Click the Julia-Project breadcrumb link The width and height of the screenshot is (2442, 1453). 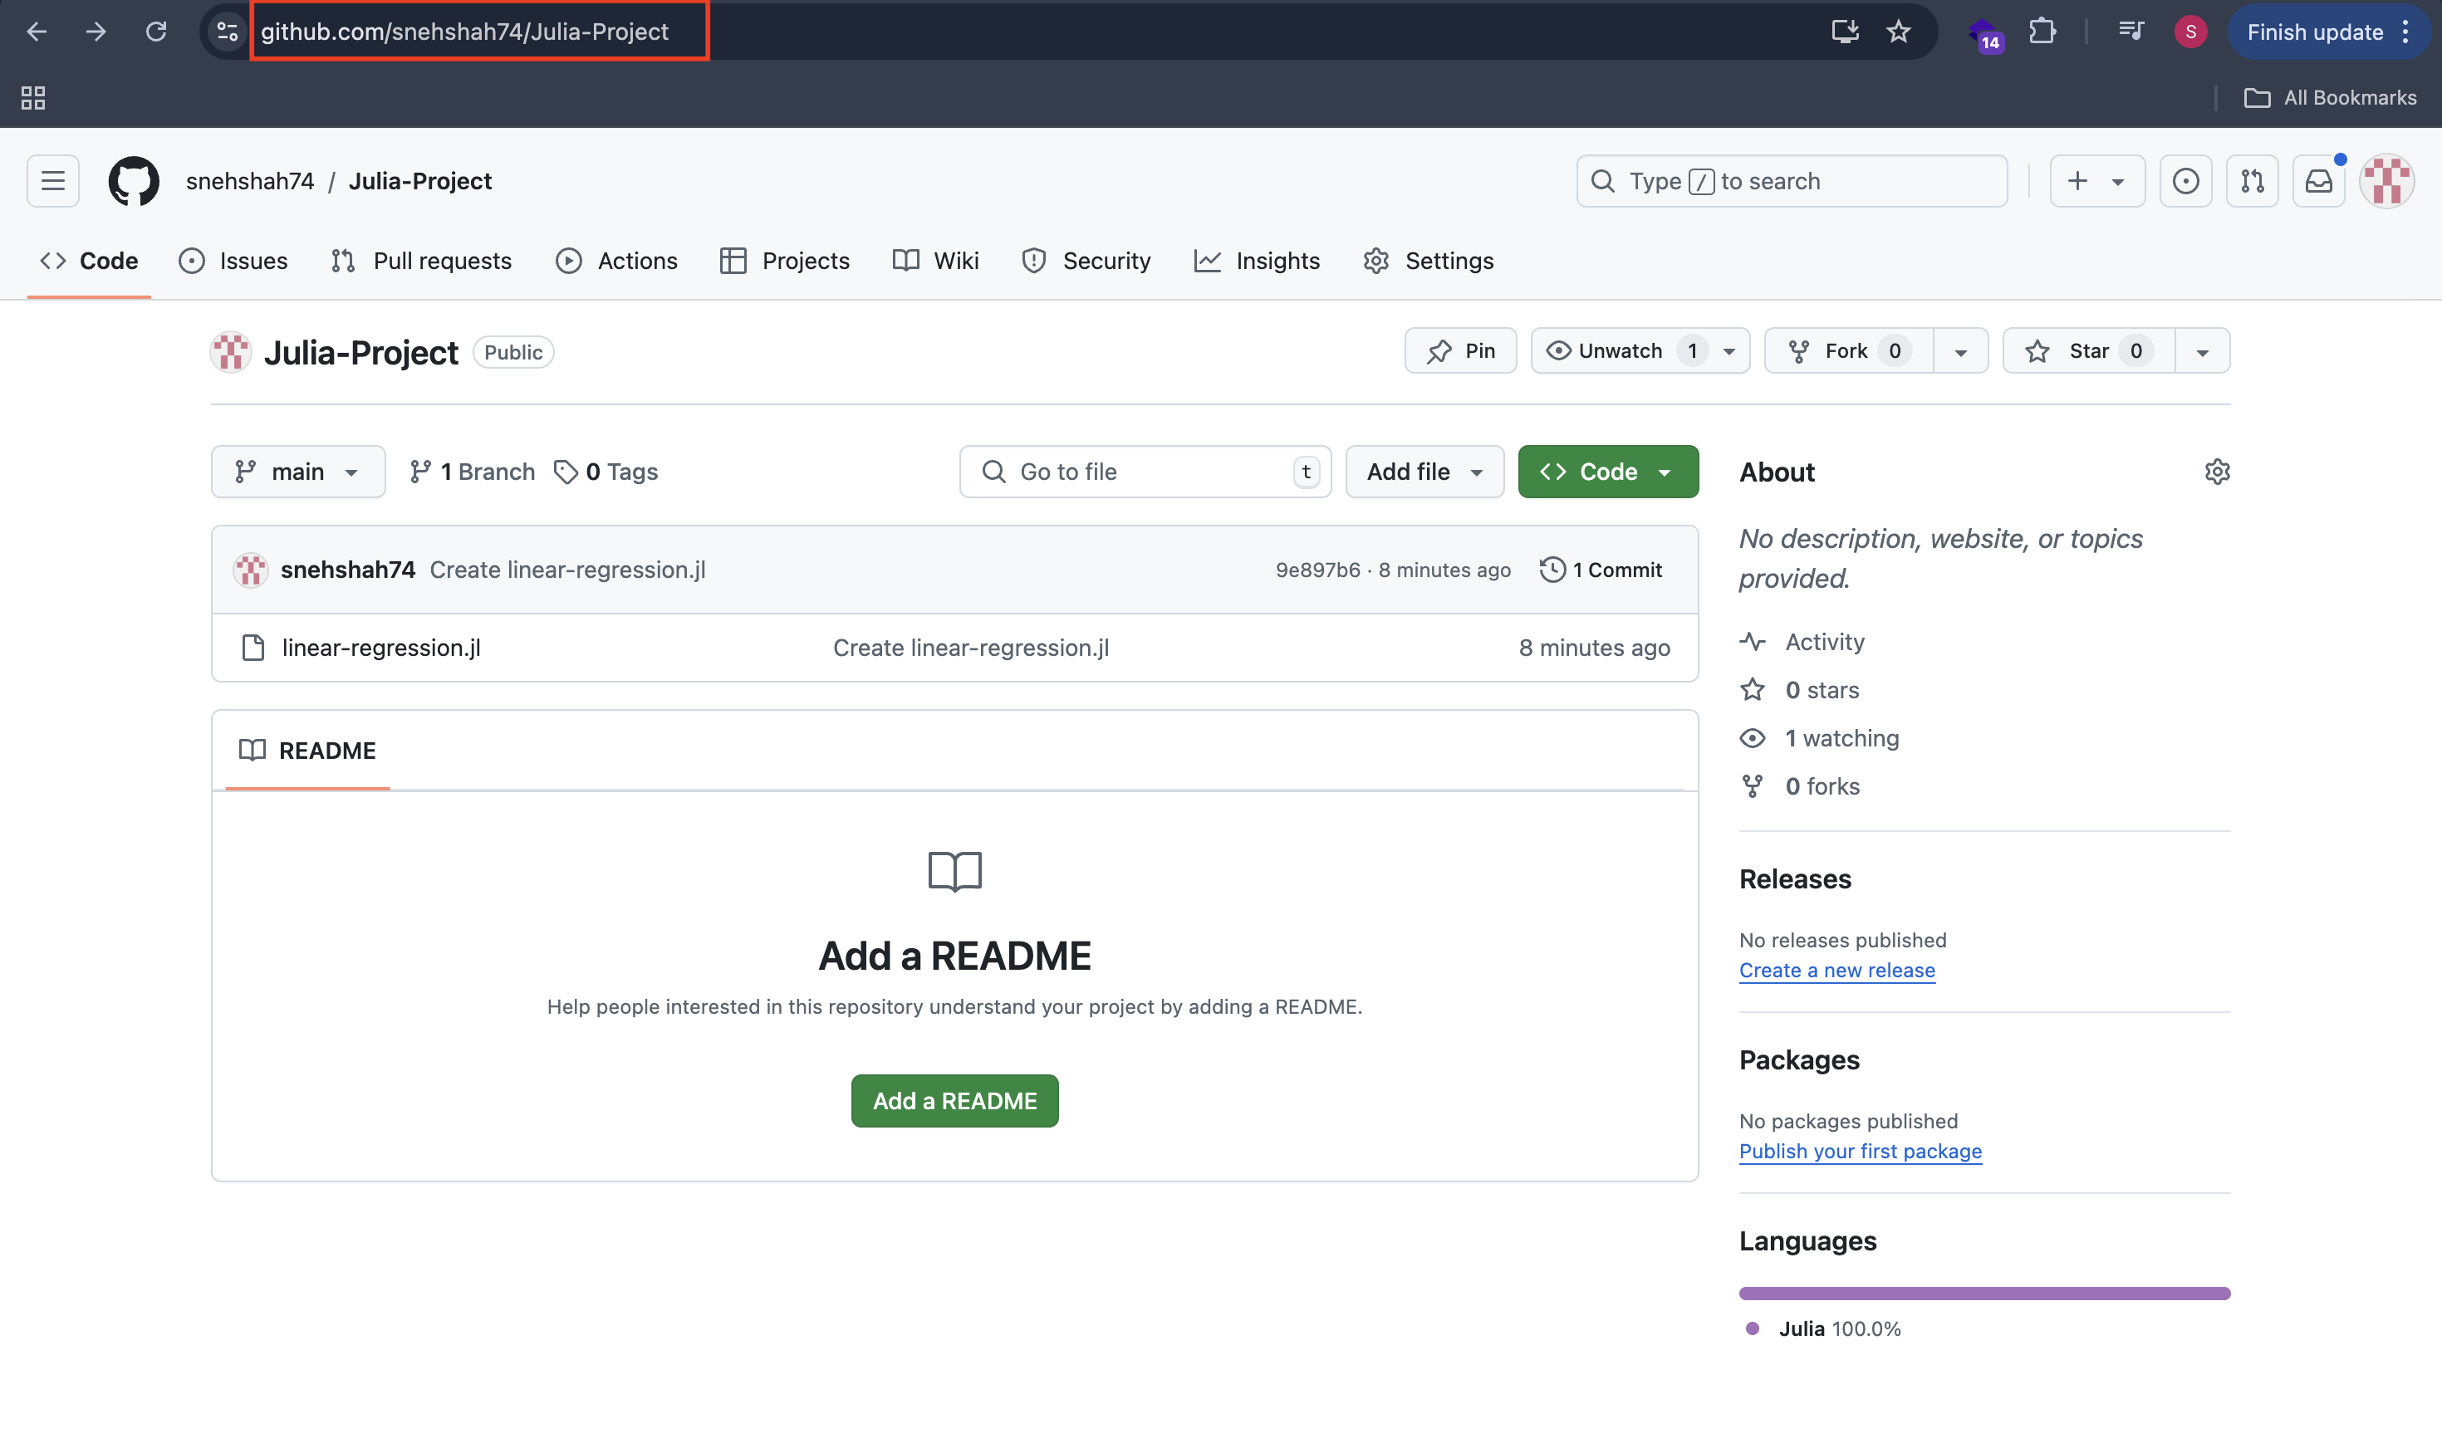click(420, 180)
